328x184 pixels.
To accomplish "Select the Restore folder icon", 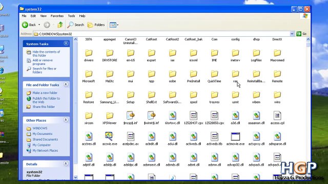I will click(x=89, y=95).
